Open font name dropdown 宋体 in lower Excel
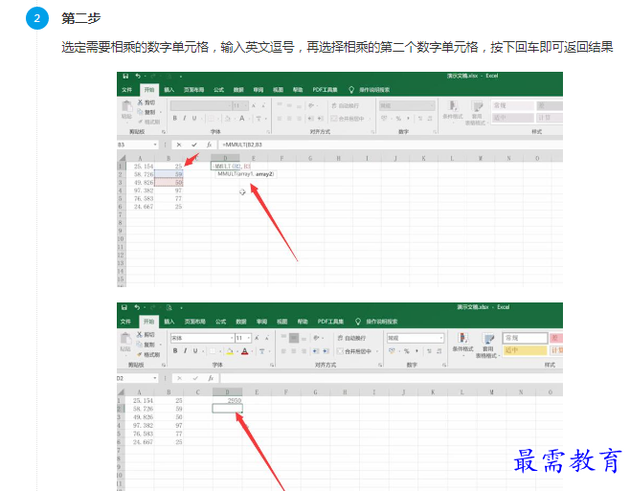Viewport: 630px width, 491px height. coord(232,338)
